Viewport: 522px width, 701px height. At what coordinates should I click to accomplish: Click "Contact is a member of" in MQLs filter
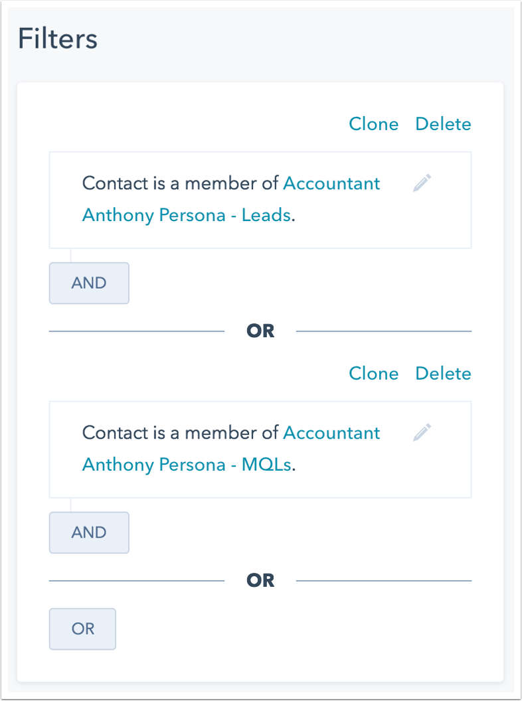coord(180,433)
